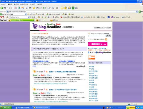Click the Print toolbar icon

click(x=53, y=8)
